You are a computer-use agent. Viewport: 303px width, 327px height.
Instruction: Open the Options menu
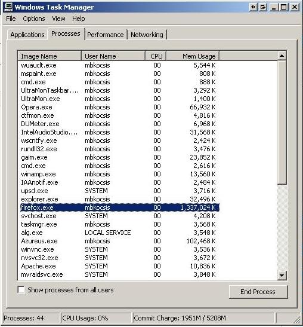(34, 19)
